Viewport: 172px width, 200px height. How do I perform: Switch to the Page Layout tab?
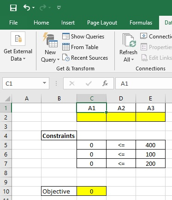pos(102,23)
